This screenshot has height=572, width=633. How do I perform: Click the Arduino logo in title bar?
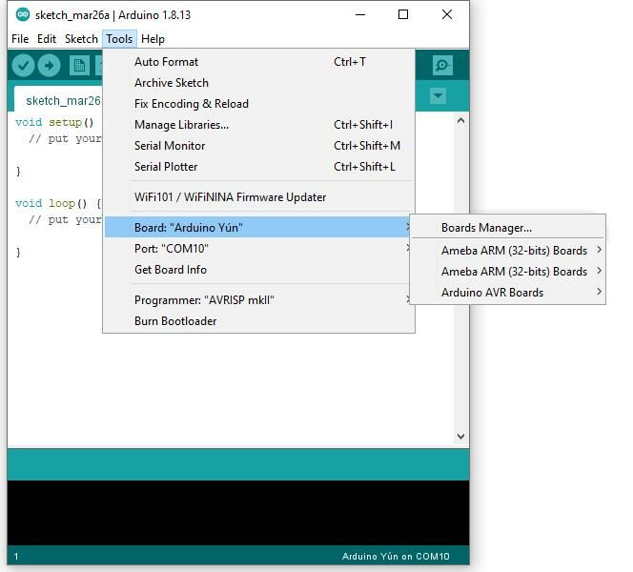click(x=23, y=14)
